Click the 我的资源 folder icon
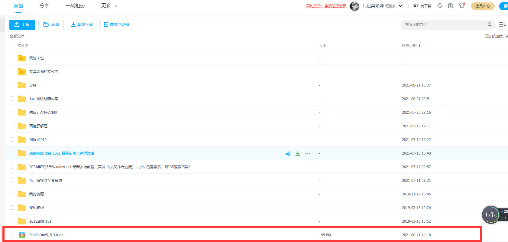 pos(22,194)
